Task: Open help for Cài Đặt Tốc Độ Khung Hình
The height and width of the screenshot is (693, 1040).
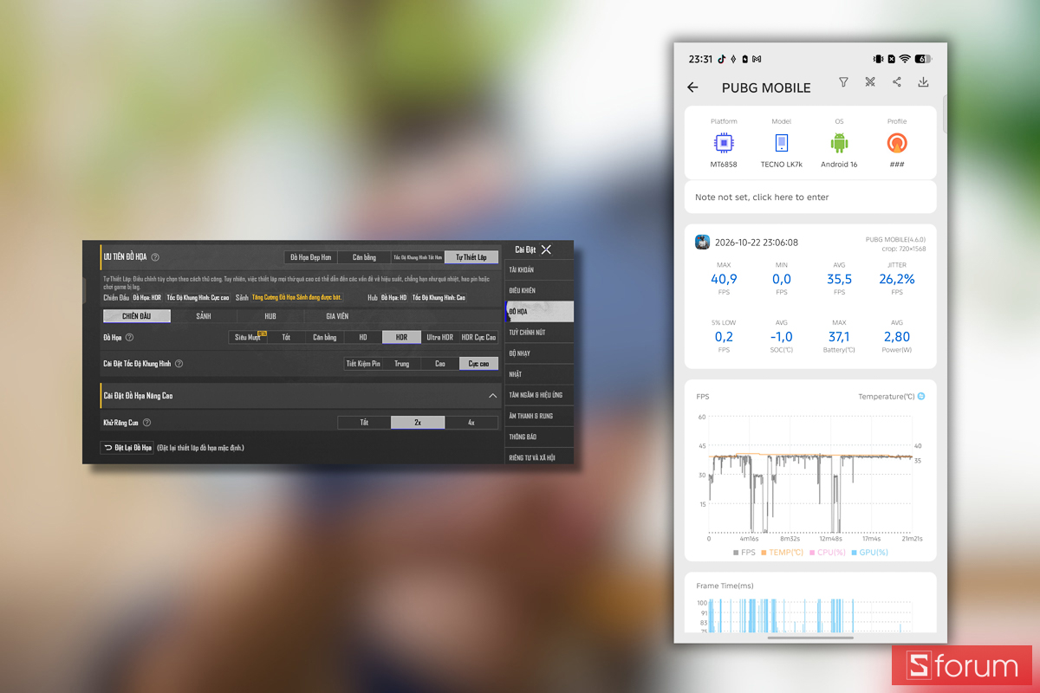Action: (x=179, y=364)
